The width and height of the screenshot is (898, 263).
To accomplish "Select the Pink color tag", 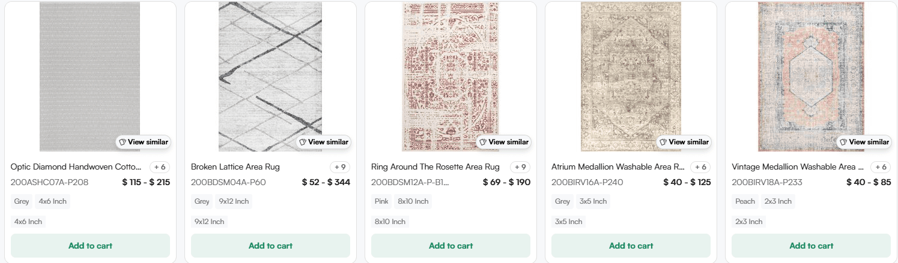I will coord(382,201).
